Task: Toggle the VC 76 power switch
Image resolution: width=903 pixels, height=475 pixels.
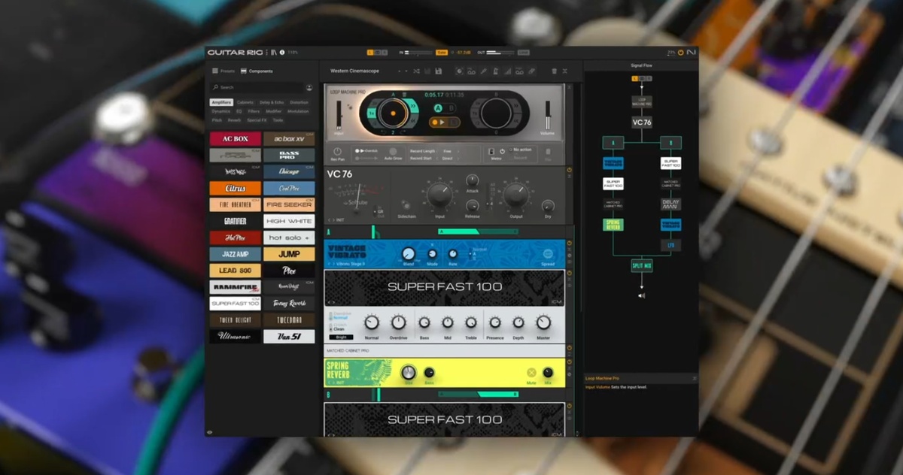Action: 569,171
